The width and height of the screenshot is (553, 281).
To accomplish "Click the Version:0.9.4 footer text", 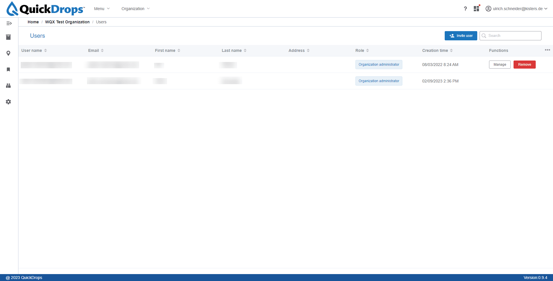I will (535, 278).
